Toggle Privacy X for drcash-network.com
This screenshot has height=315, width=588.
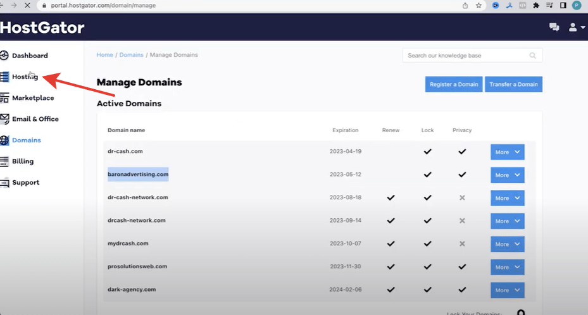click(x=462, y=221)
